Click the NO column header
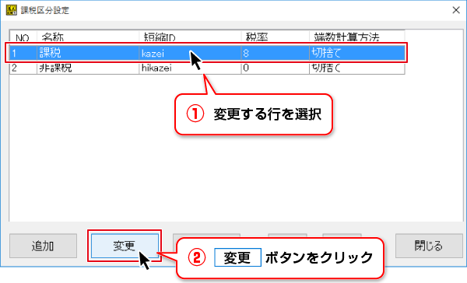 pyautogui.click(x=23, y=37)
